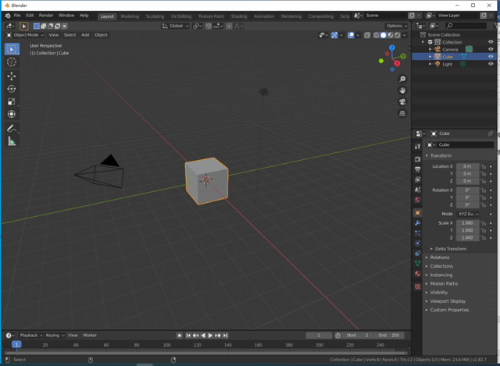Select the Scale tool
Screen dimensions: 500x366
(12, 101)
